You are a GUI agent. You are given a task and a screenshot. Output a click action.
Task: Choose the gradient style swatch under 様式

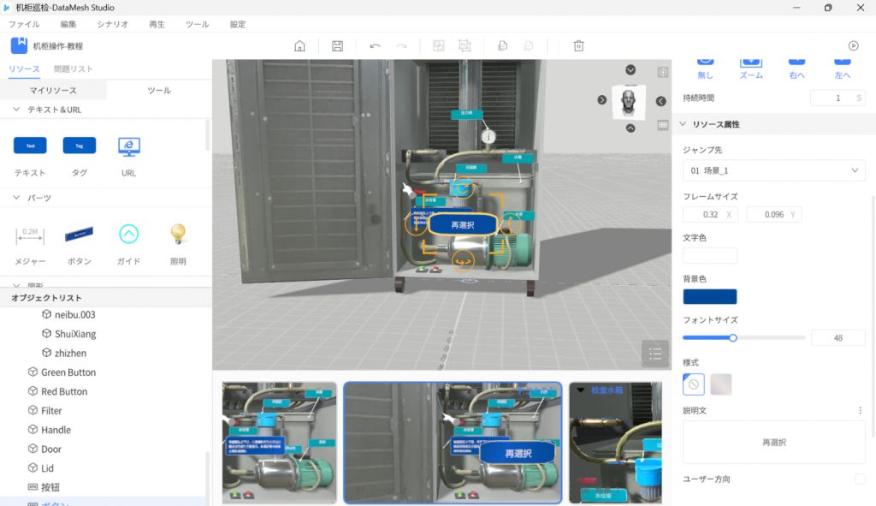(x=721, y=384)
